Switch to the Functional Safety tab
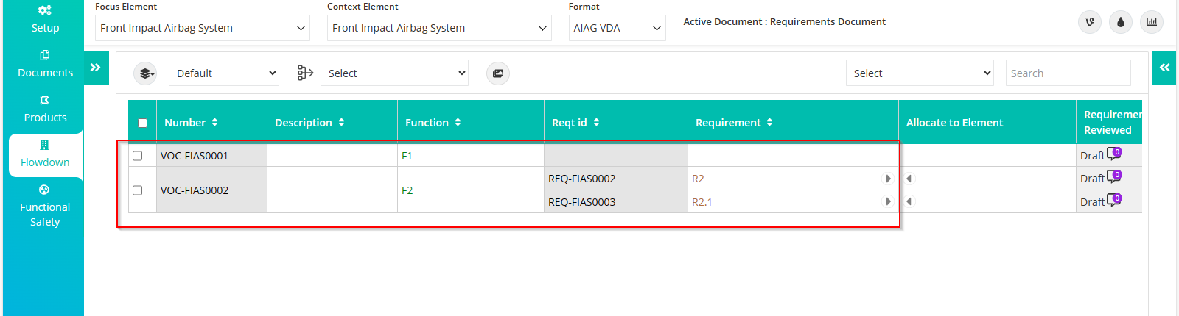Viewport: 1179px width, 316px height. 45,206
